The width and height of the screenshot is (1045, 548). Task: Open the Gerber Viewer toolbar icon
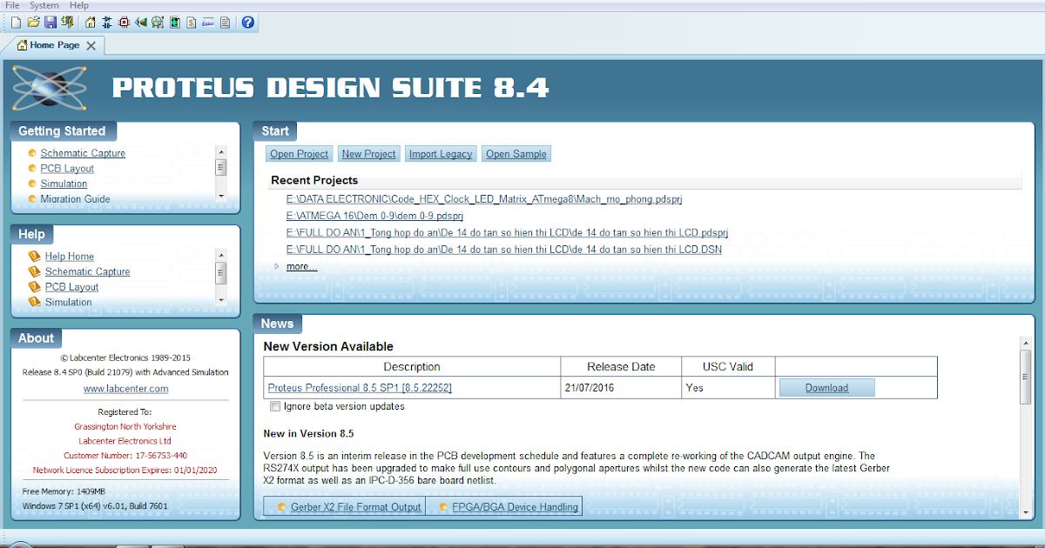tap(158, 23)
